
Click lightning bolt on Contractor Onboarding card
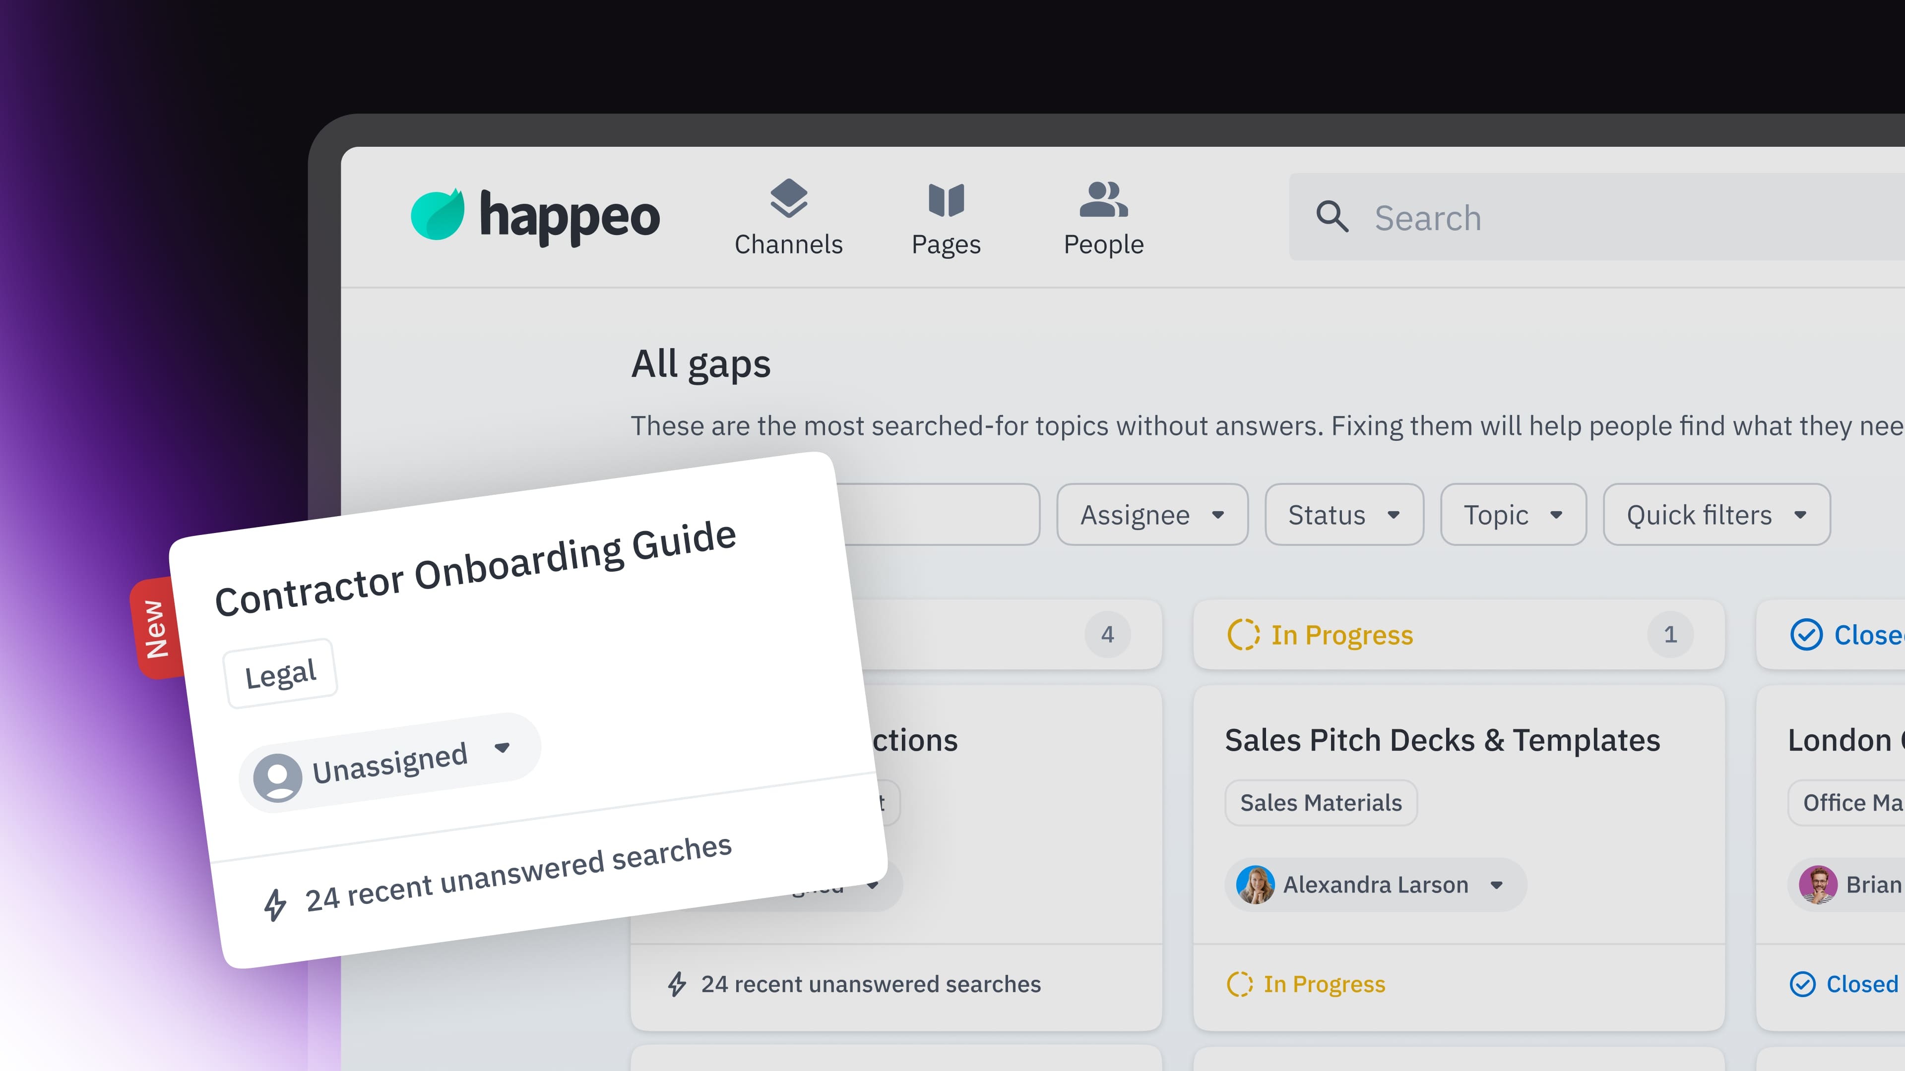click(x=275, y=905)
